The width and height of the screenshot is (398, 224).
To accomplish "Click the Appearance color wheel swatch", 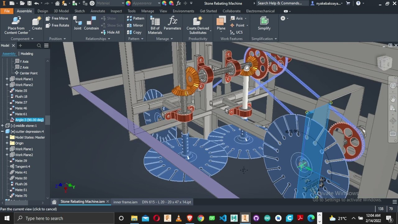I will (128, 3).
